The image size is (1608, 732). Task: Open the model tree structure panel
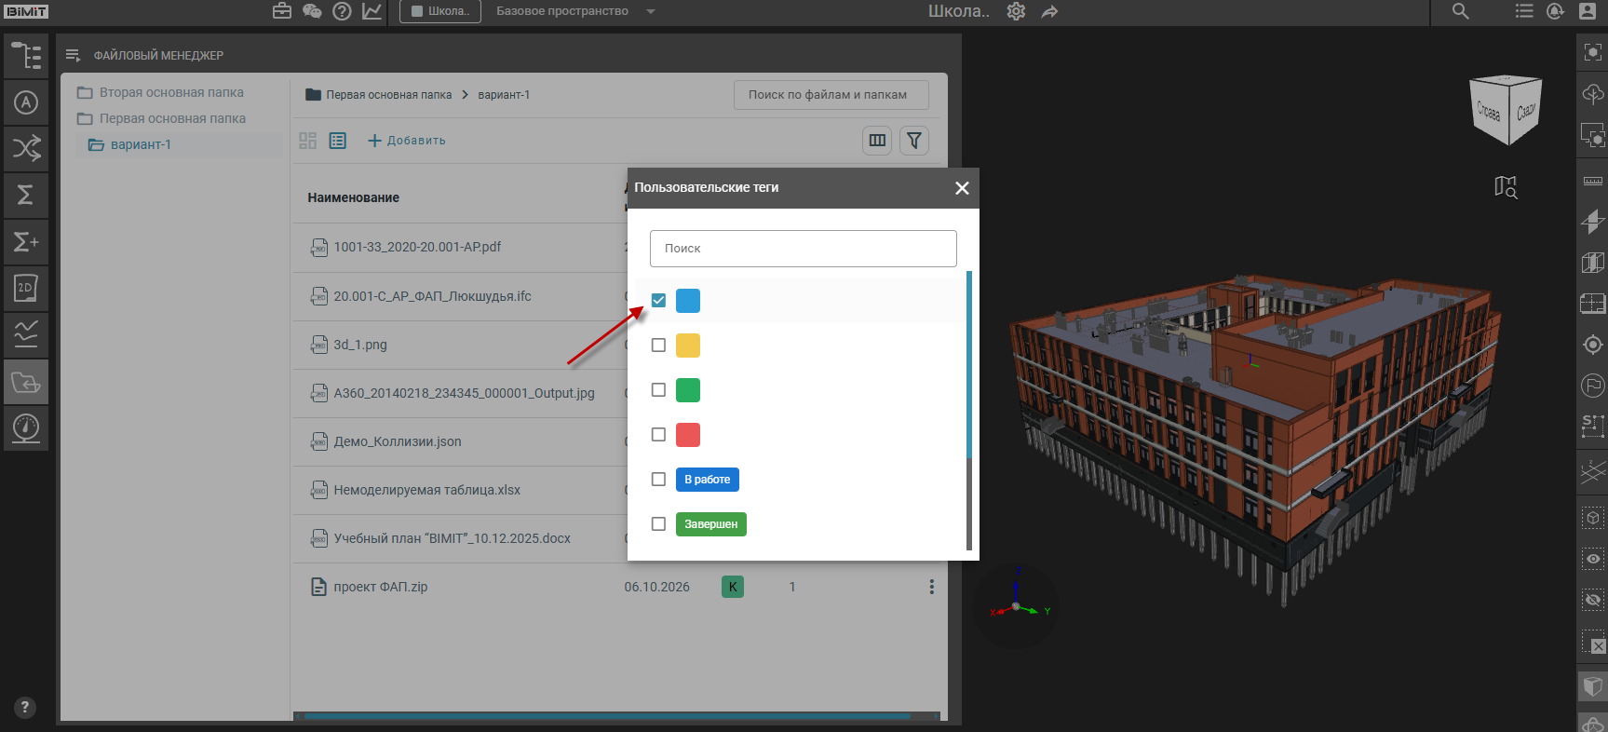click(x=26, y=56)
